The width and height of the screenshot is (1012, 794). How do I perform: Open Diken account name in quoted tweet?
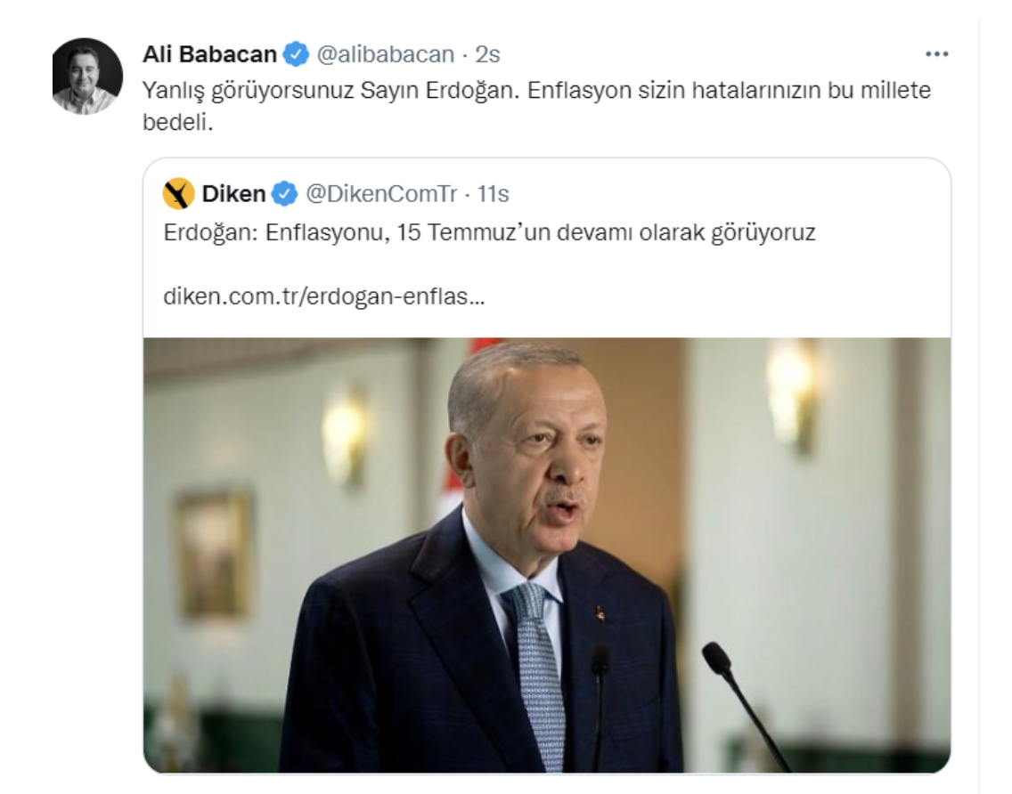233,193
